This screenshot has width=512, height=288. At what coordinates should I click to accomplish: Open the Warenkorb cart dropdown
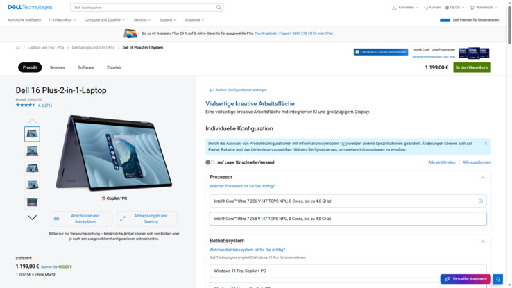click(484, 8)
